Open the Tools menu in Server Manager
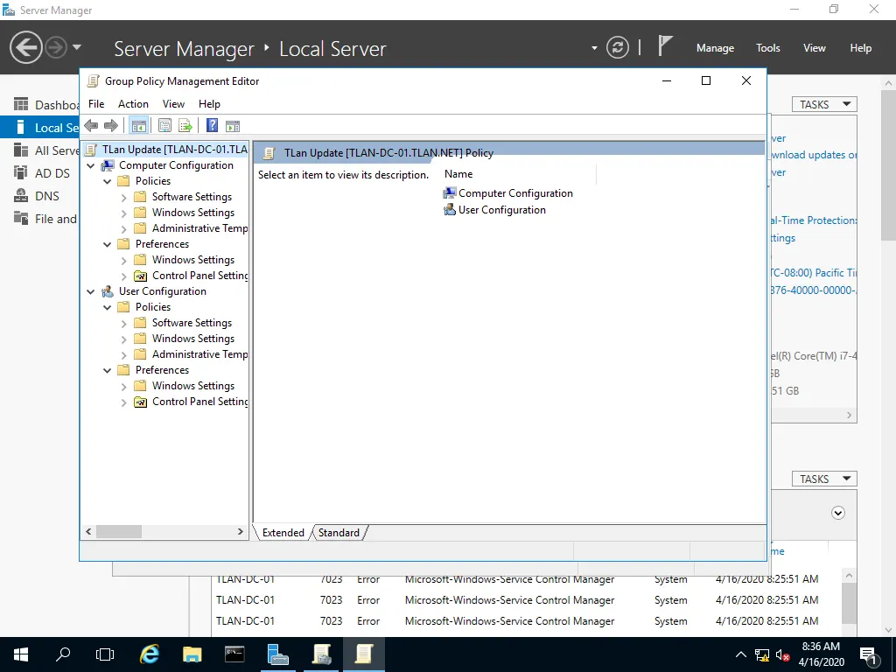 pyautogui.click(x=768, y=48)
